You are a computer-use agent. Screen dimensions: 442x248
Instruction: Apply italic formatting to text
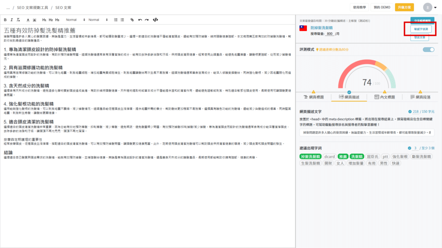coord(12,20)
